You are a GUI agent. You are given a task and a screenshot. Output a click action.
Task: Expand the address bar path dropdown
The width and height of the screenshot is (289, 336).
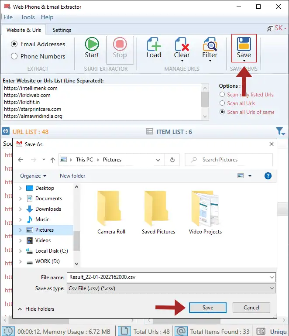(158, 160)
